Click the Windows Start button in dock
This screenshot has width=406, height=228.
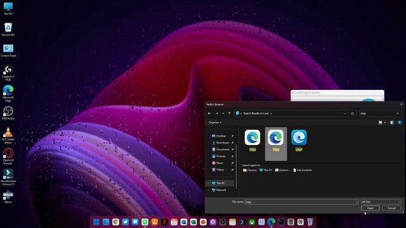pos(96,222)
